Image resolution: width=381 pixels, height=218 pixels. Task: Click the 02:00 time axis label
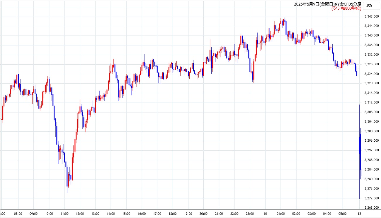coord(296,214)
